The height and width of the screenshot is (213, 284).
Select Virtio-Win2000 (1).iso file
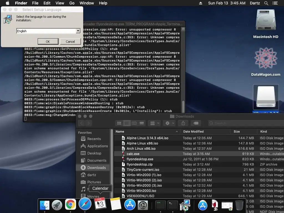[x=199, y=175]
